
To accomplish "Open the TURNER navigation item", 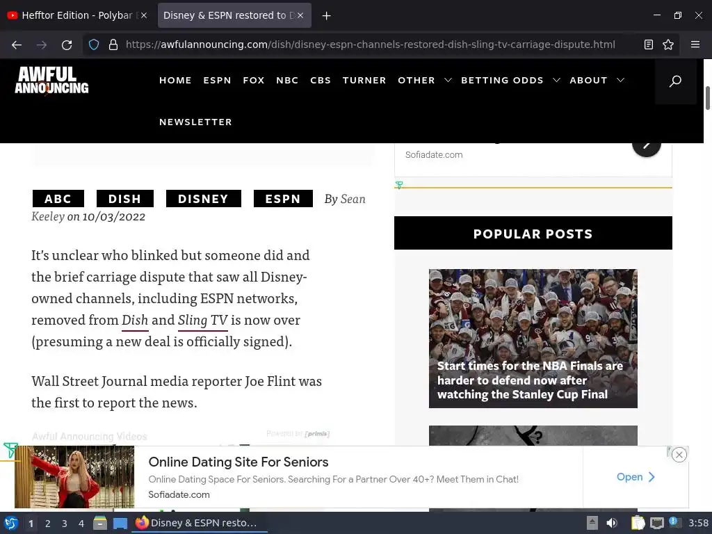I will point(364,81).
